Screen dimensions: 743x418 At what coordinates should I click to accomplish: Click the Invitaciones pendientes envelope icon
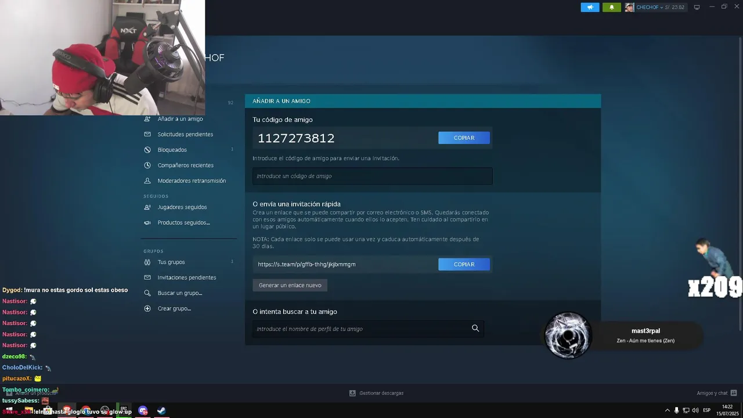pos(147,278)
